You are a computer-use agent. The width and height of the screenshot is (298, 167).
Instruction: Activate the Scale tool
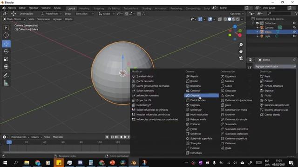(6, 59)
